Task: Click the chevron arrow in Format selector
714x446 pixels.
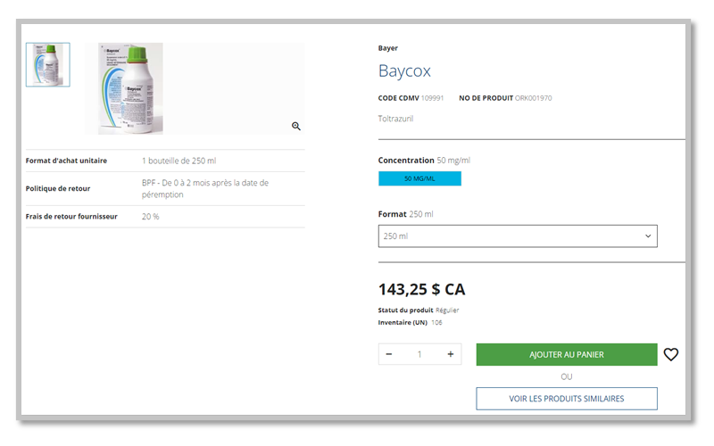Action: 648,236
